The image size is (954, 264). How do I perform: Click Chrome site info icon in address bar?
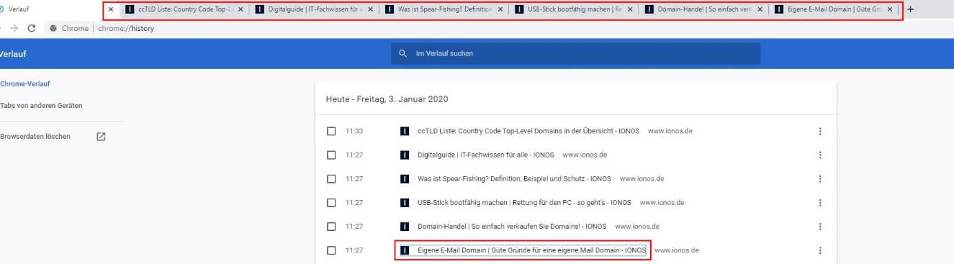tap(53, 28)
